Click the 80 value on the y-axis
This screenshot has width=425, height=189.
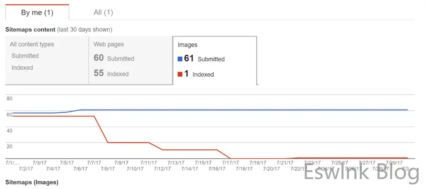(10, 99)
